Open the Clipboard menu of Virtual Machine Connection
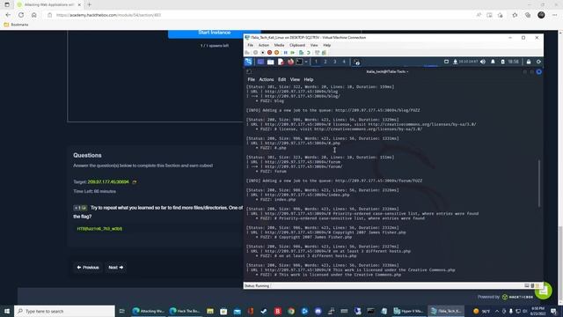This screenshot has width=563, height=317. point(297,45)
